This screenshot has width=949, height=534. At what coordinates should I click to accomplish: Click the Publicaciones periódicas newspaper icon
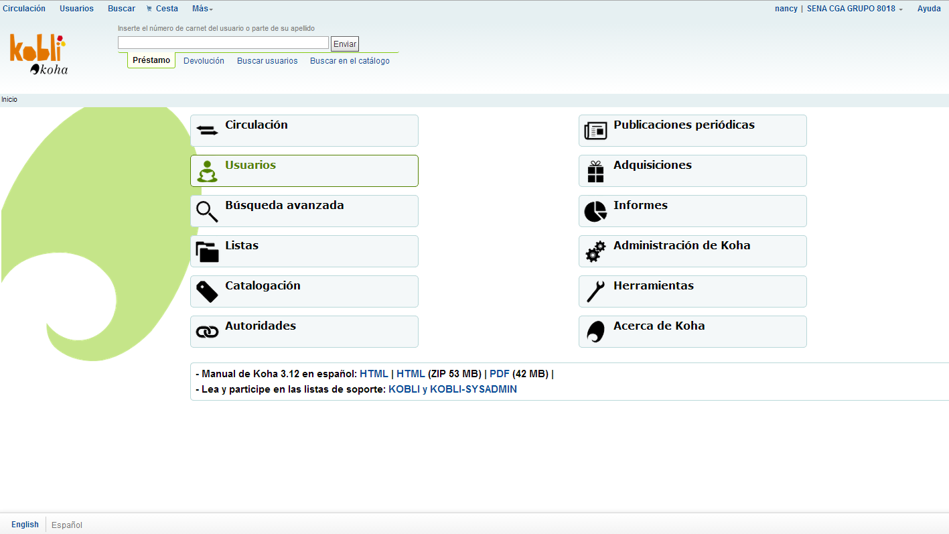coord(595,131)
